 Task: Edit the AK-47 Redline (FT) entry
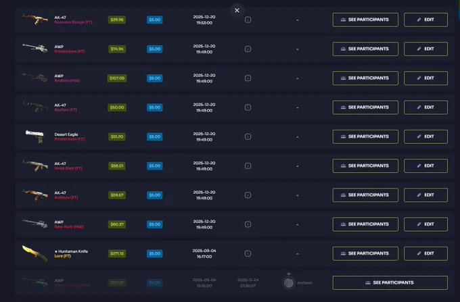[x=425, y=107]
